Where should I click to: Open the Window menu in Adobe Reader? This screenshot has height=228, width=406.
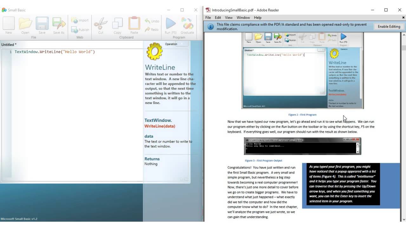click(x=243, y=18)
